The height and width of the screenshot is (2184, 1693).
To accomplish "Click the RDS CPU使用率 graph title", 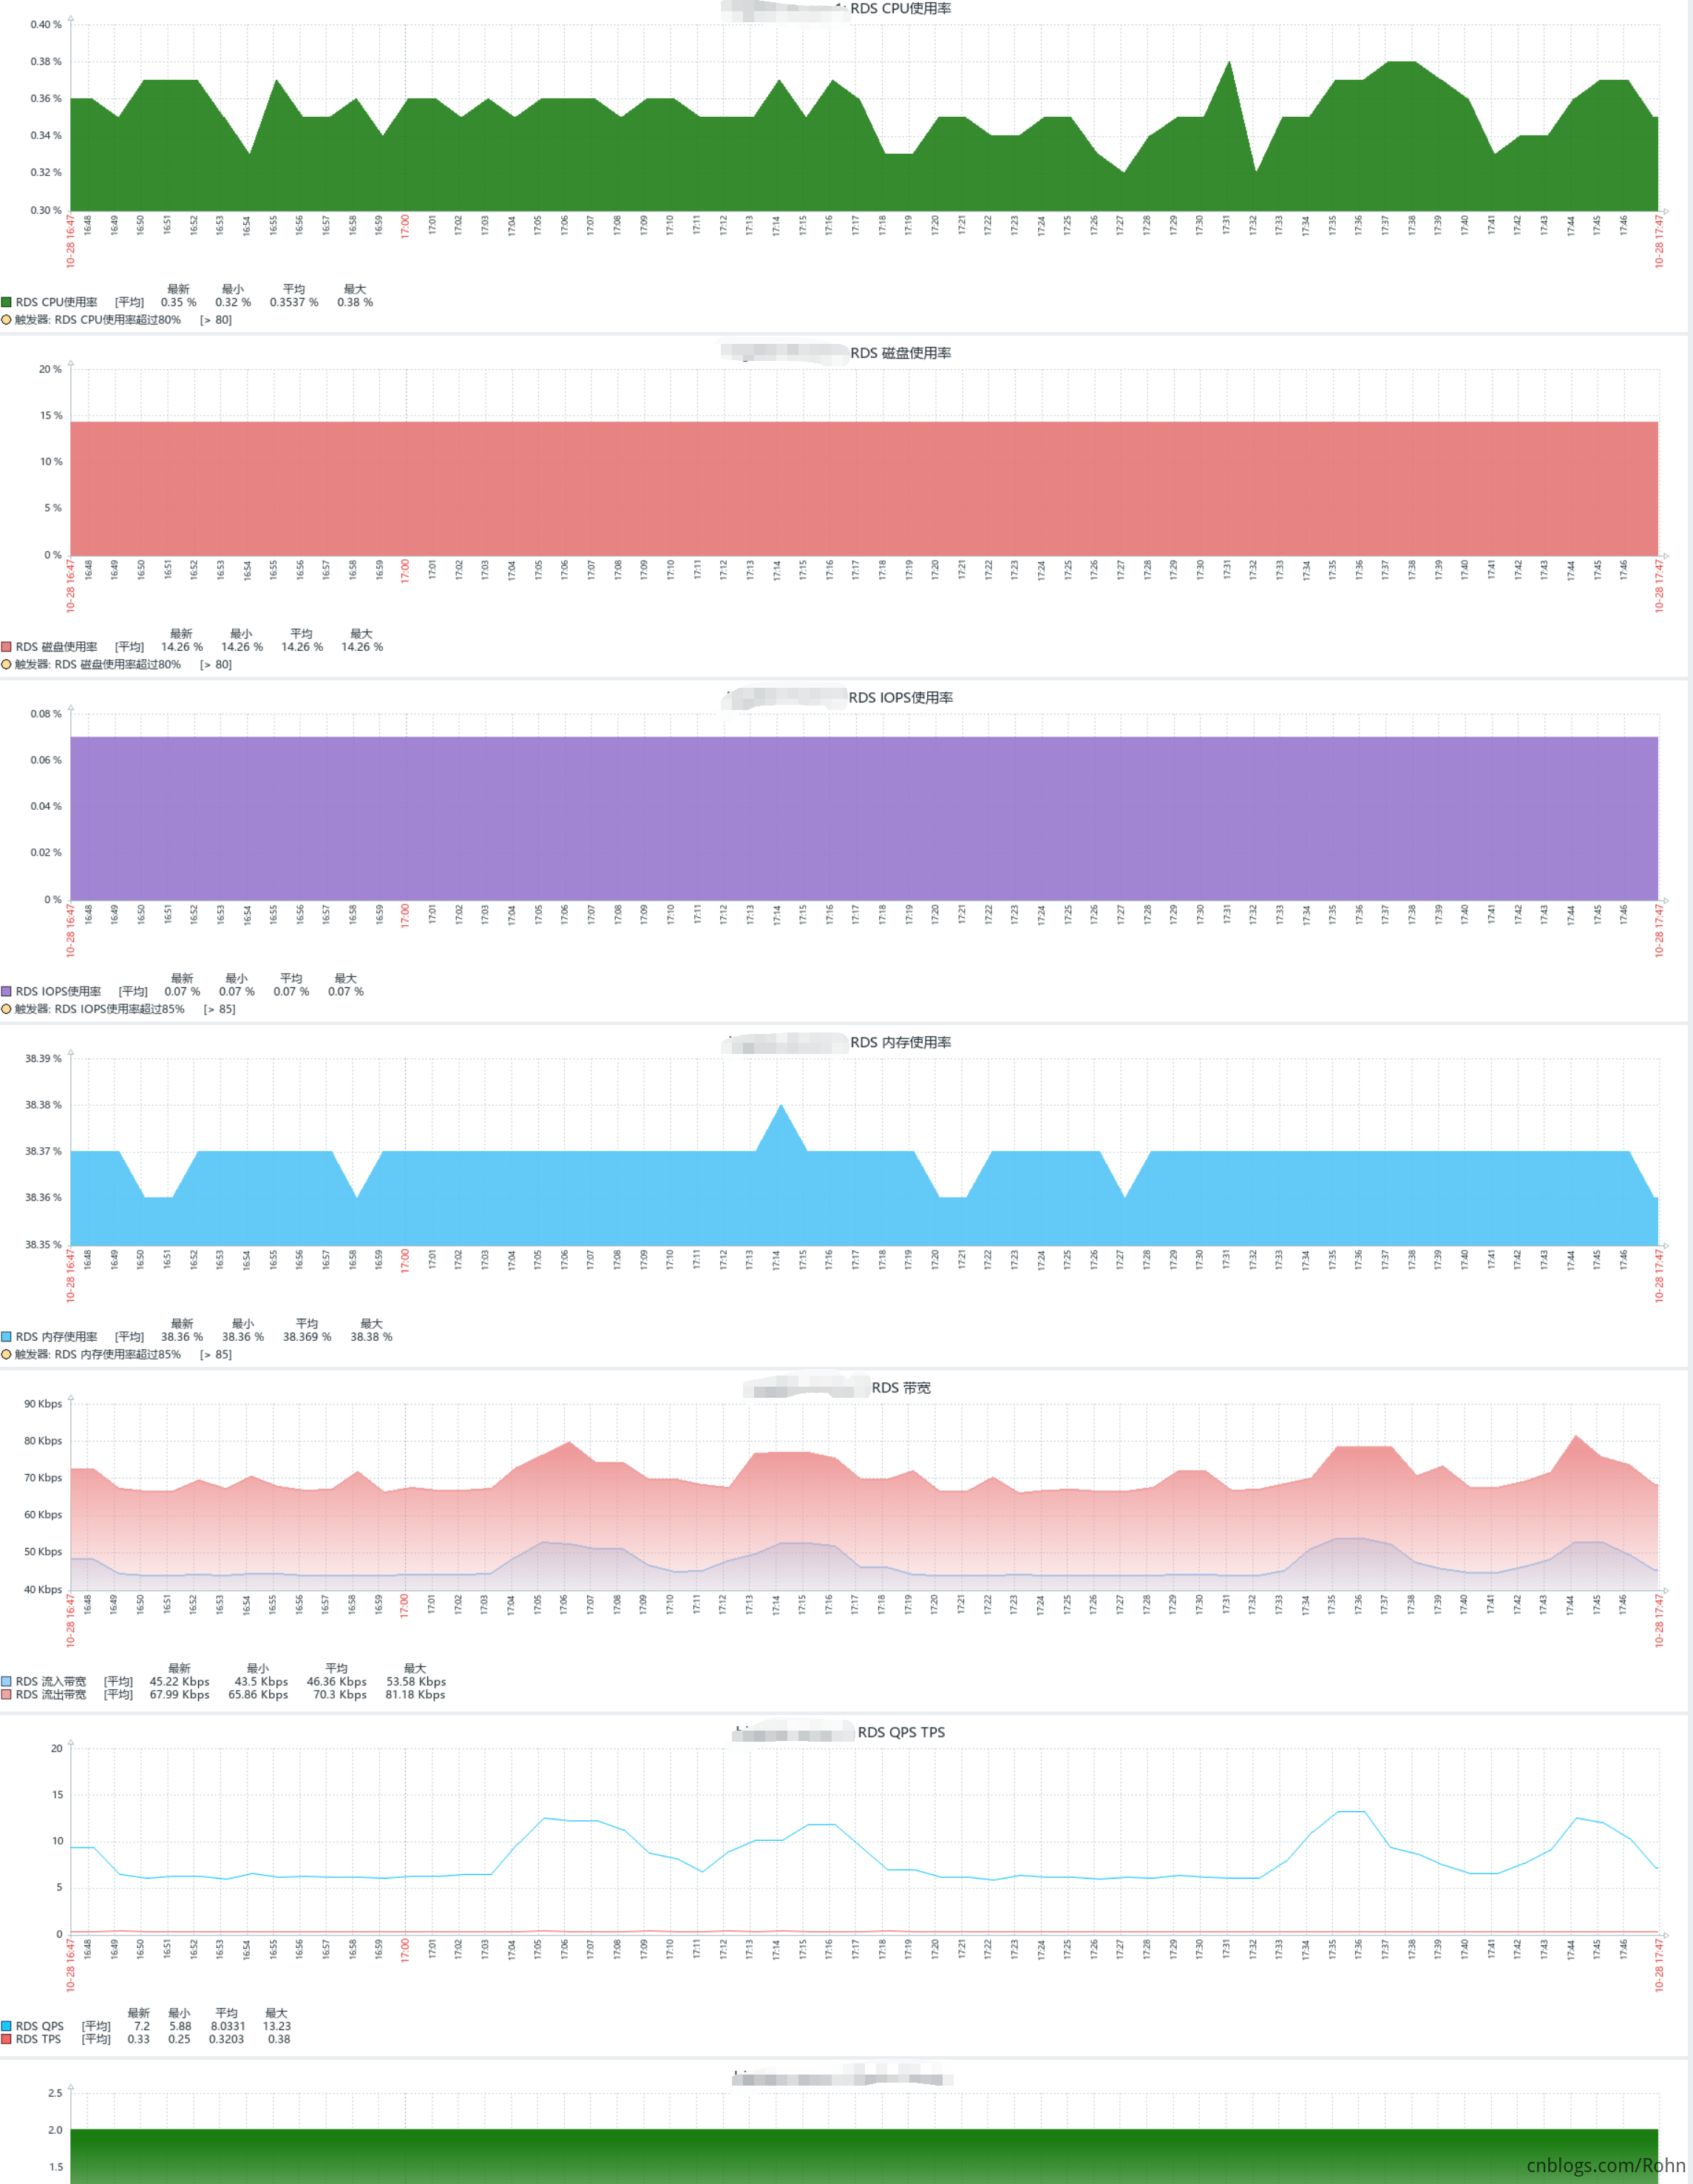I will pos(900,9).
